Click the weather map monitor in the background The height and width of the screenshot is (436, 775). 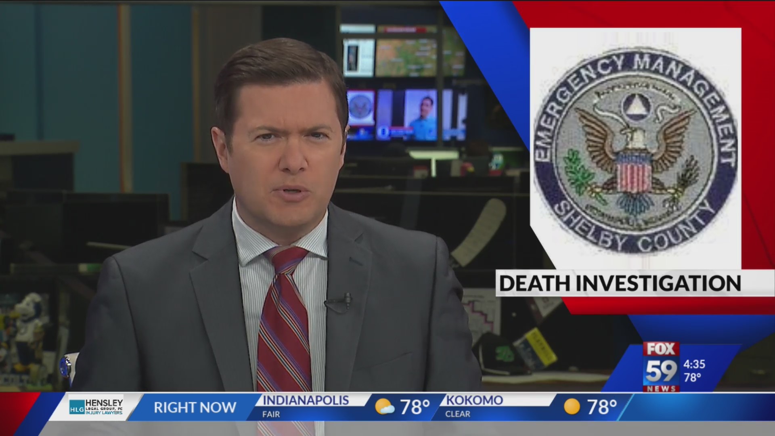click(406, 57)
